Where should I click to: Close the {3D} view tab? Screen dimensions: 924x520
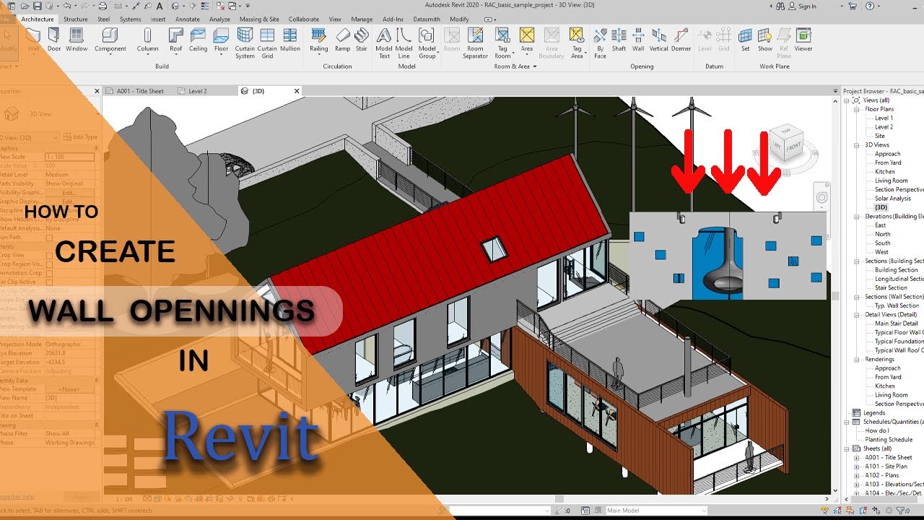pos(297,91)
